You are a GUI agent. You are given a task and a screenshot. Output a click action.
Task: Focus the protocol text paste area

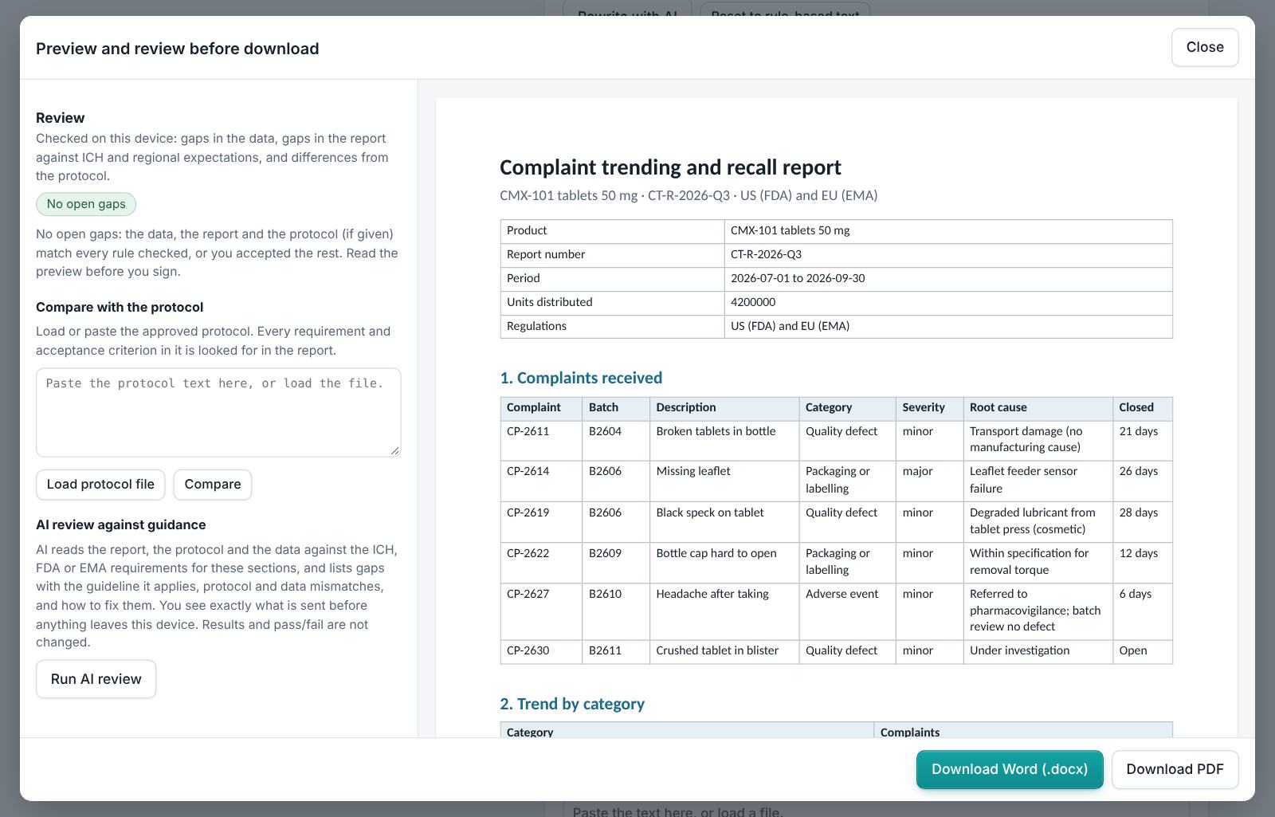click(218, 412)
